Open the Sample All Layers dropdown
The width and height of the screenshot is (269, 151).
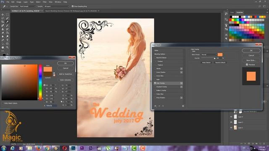pos(56,6)
